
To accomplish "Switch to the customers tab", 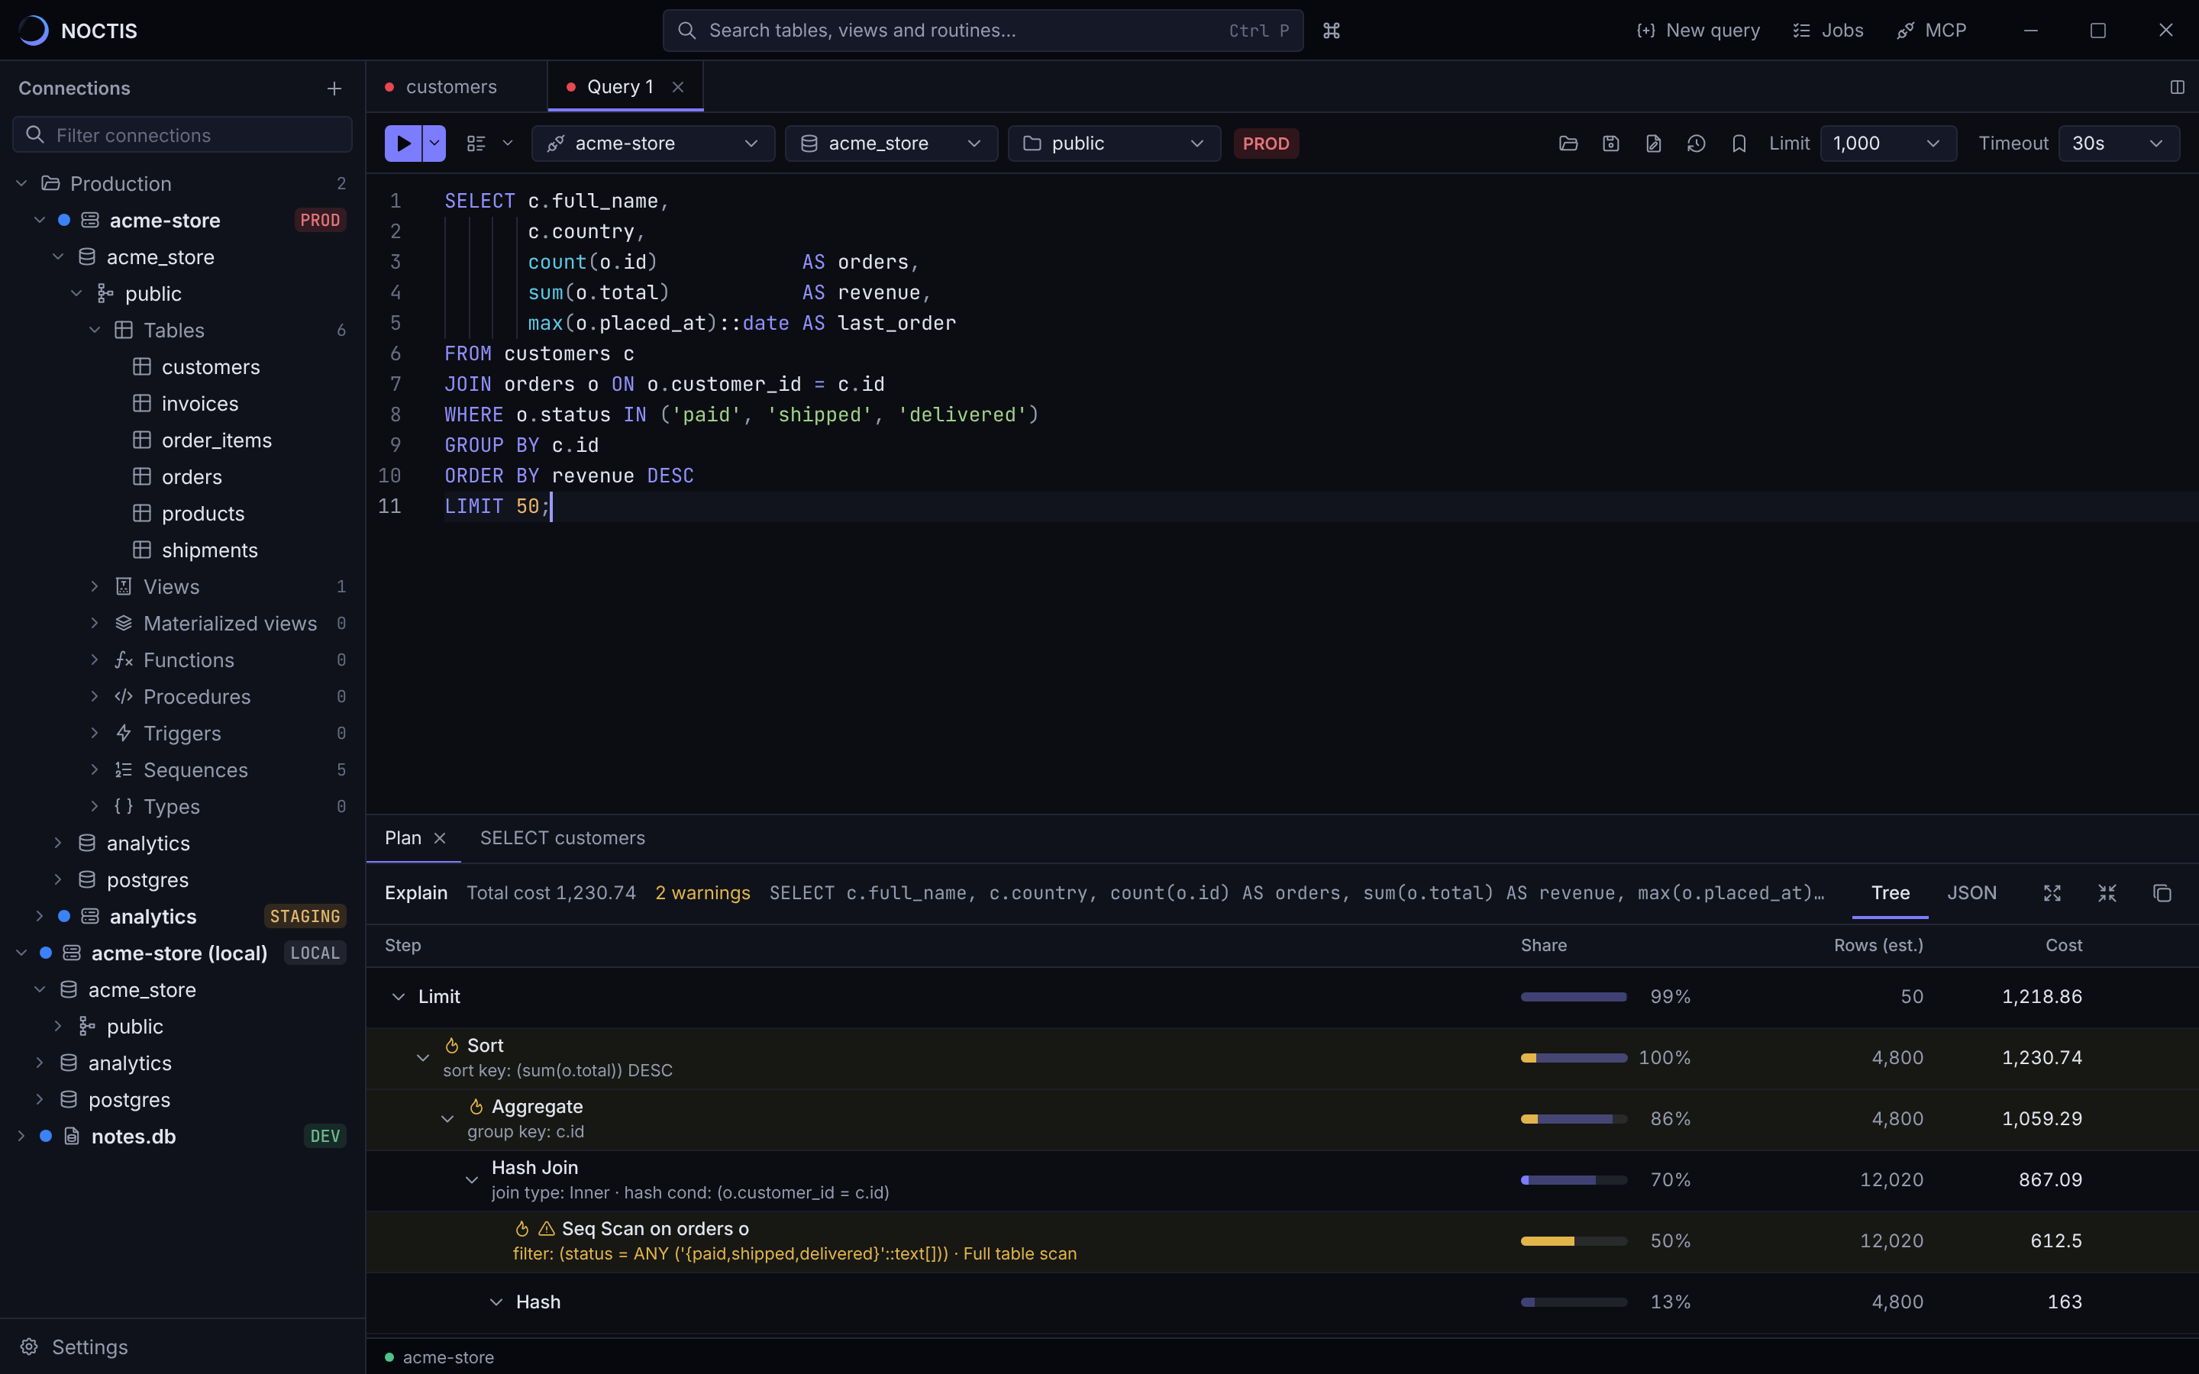I will [x=450, y=87].
